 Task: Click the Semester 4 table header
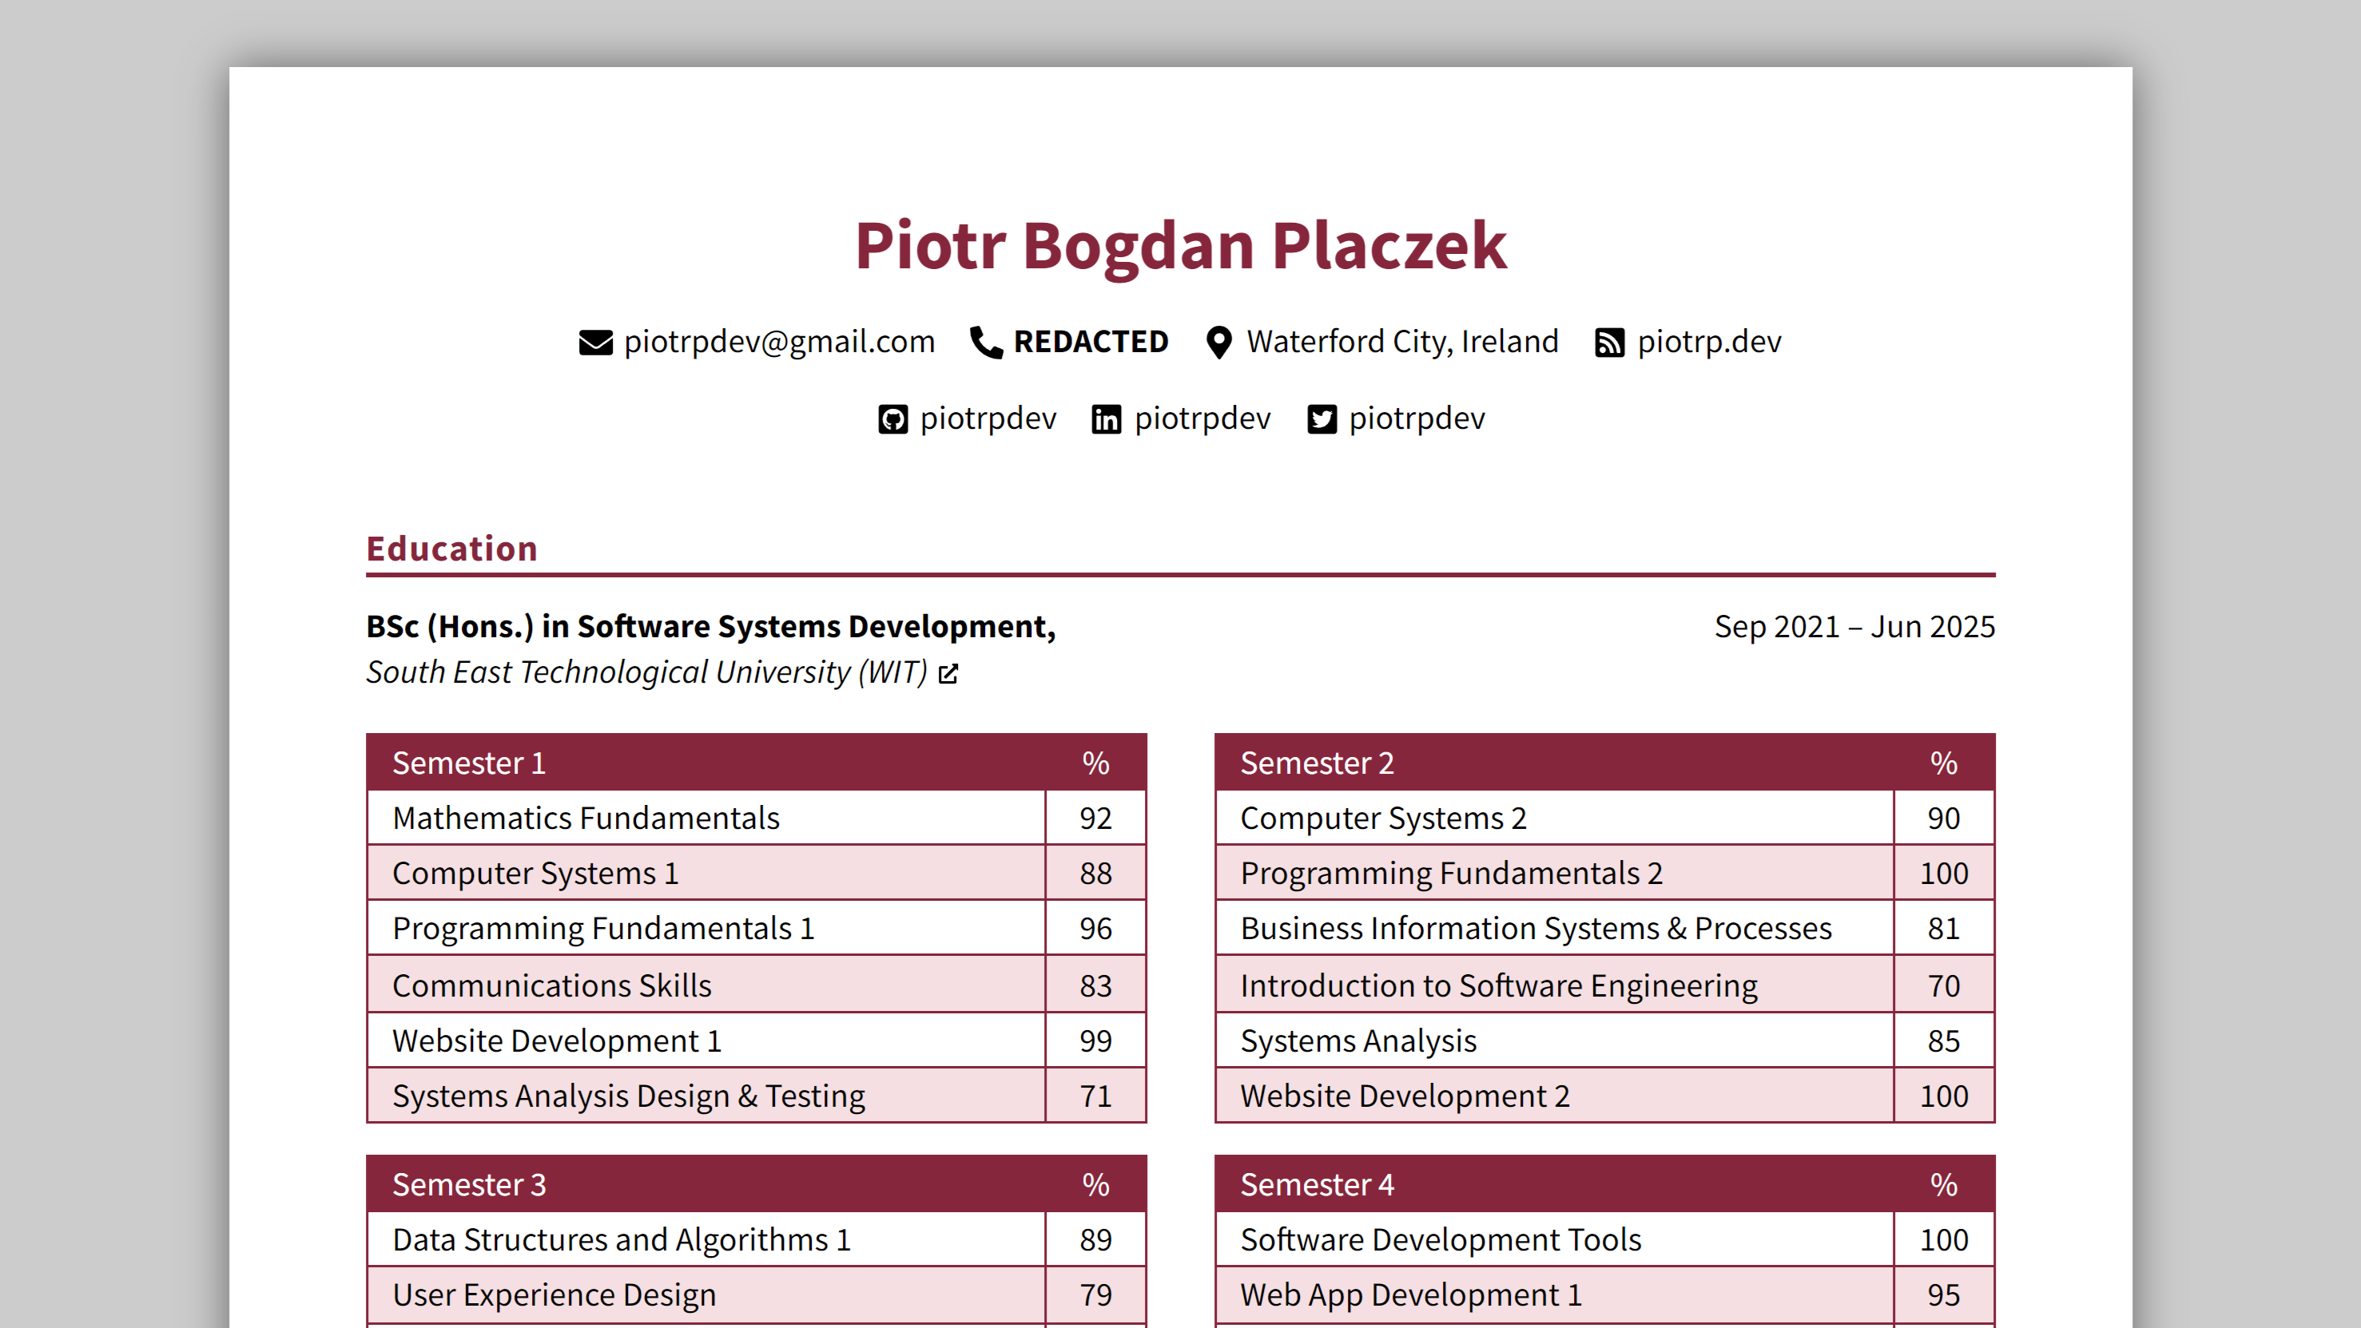(1317, 1184)
